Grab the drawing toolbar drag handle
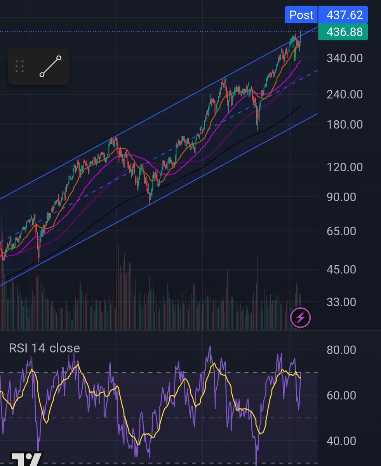The width and height of the screenshot is (381, 466). pos(20,66)
